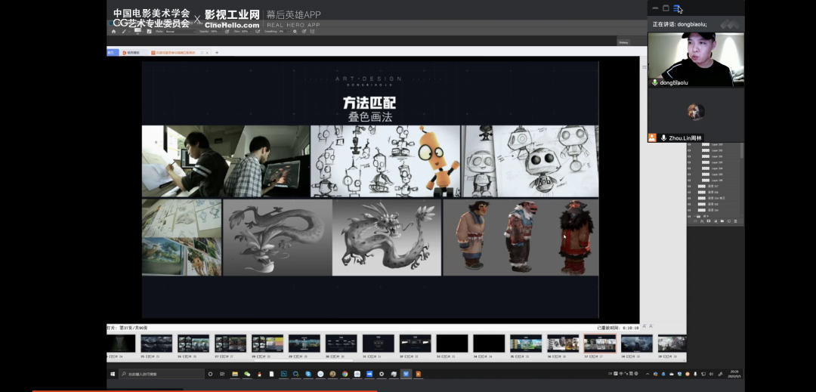The width and height of the screenshot is (816, 392).
Task: Select the orange presentation document tab
Action: pos(175,53)
